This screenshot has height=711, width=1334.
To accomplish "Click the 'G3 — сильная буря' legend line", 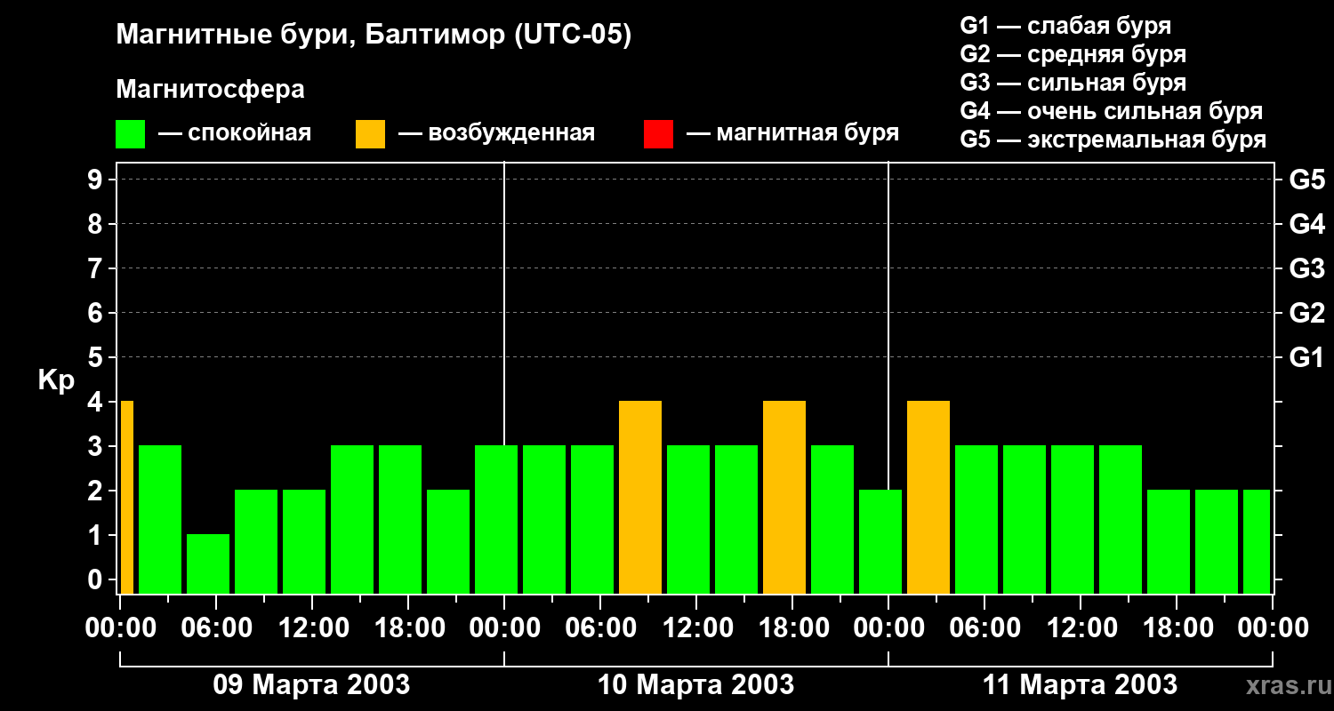I will pyautogui.click(x=1073, y=83).
